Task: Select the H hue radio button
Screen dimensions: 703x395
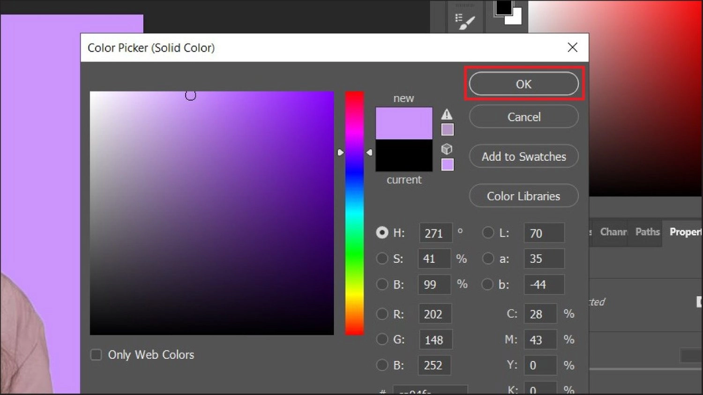Action: [382, 233]
